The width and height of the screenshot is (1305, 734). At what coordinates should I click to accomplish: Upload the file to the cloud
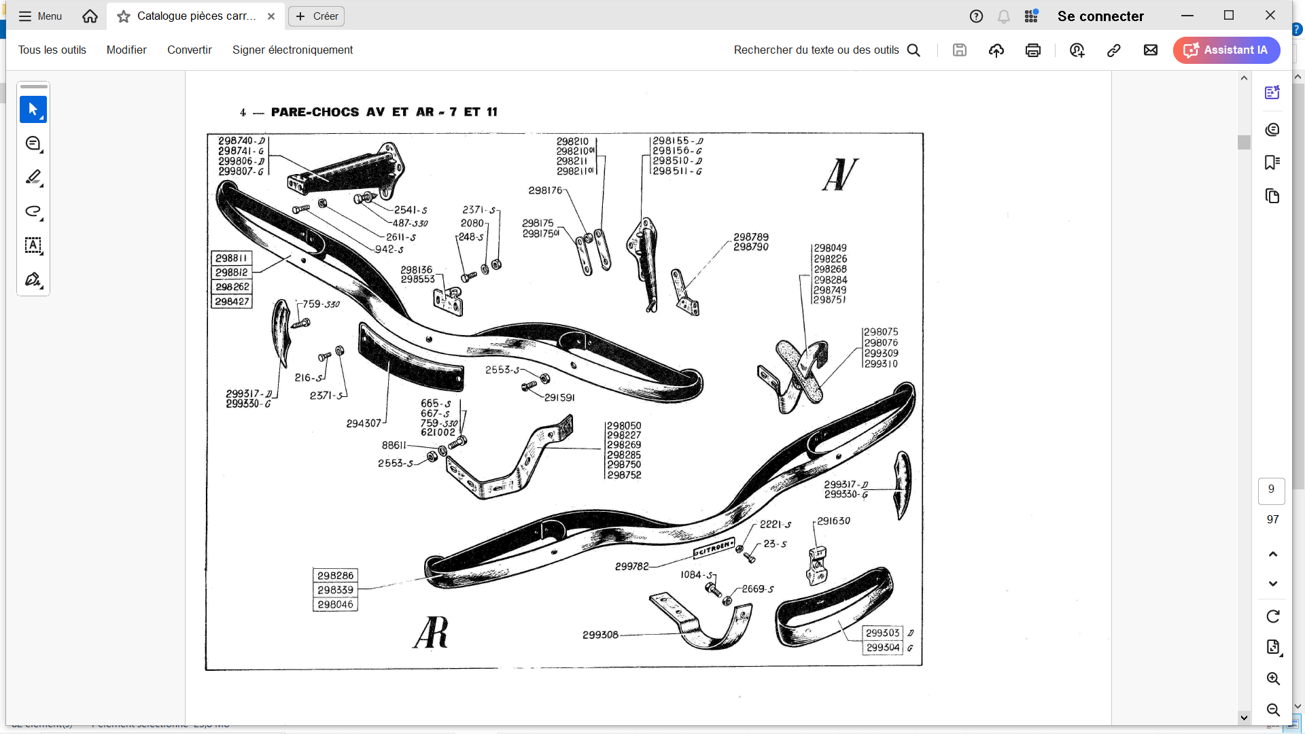[996, 50]
